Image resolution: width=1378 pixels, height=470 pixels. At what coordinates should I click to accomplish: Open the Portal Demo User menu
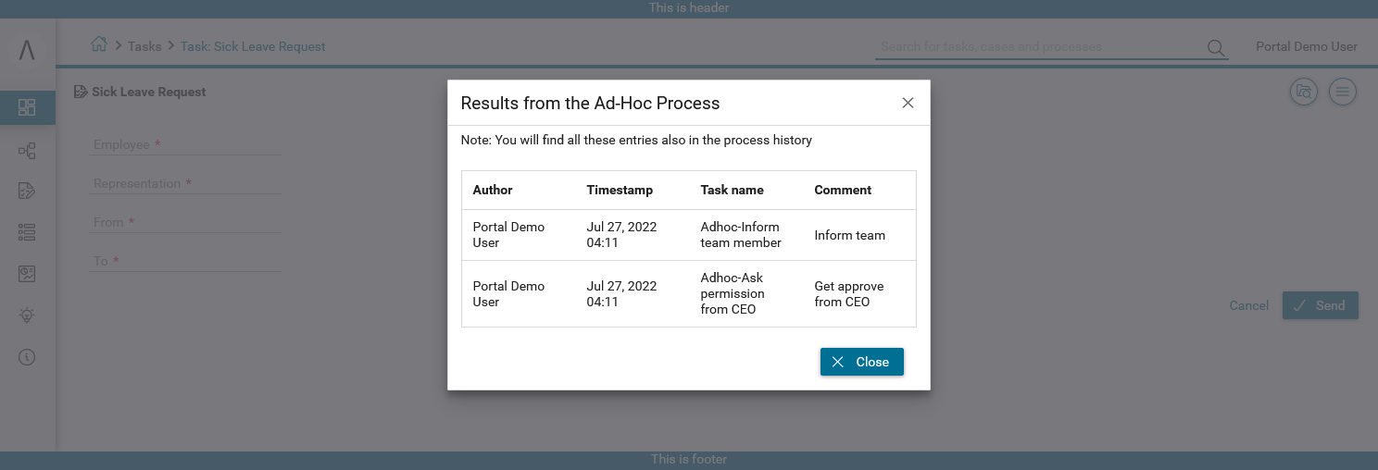coord(1306,46)
